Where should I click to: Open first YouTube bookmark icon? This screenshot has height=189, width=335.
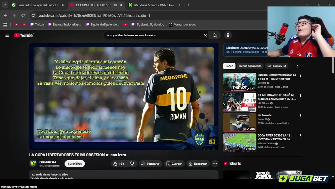[x=16, y=24]
